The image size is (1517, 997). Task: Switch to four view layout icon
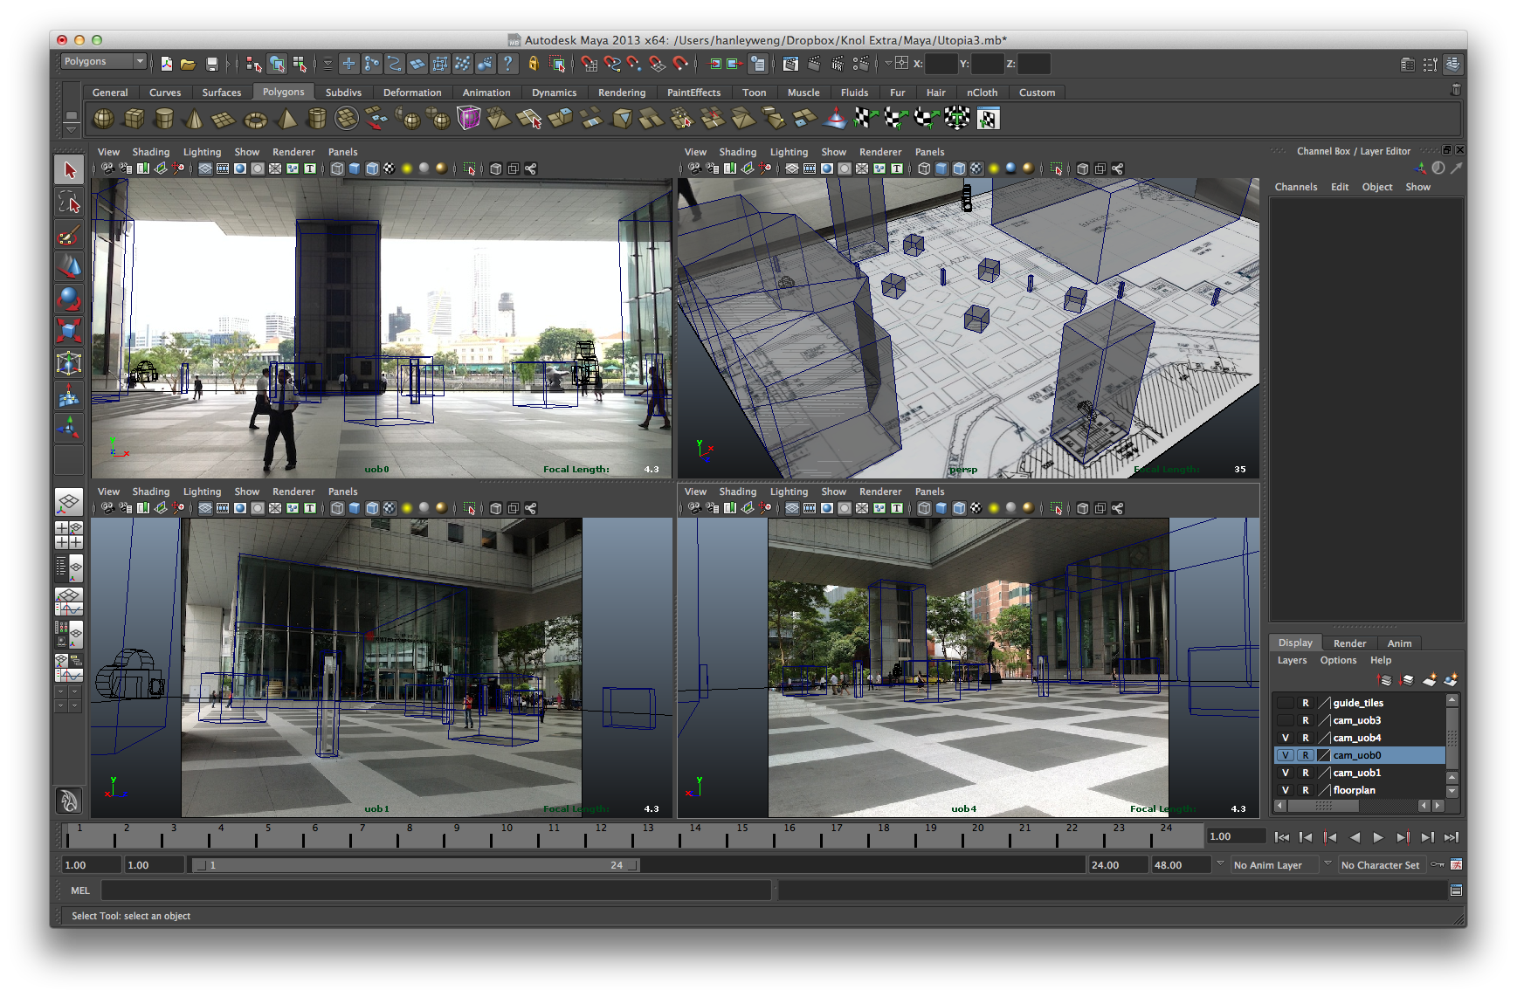pos(69,534)
